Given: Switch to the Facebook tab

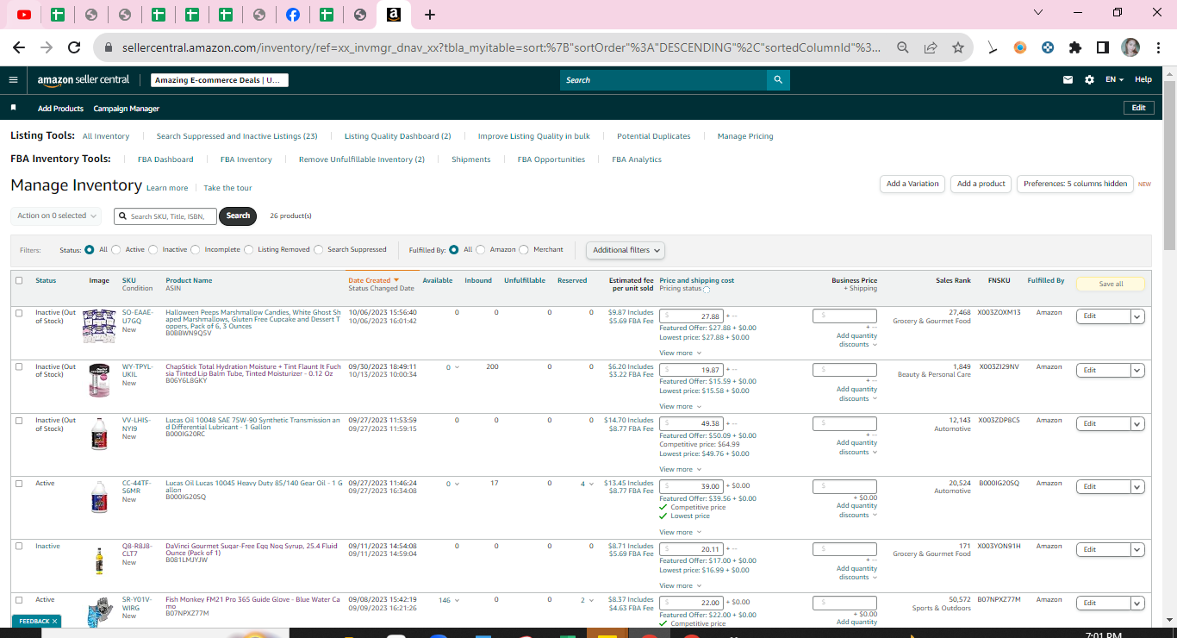Looking at the screenshot, I should (x=293, y=15).
